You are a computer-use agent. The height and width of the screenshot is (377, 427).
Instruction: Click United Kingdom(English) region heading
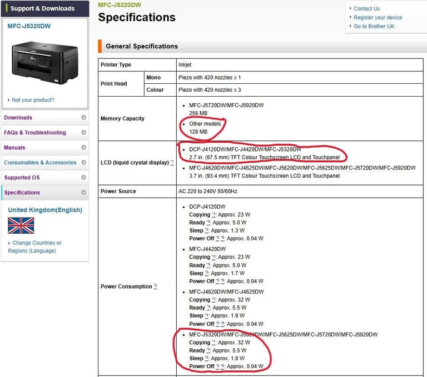click(45, 210)
